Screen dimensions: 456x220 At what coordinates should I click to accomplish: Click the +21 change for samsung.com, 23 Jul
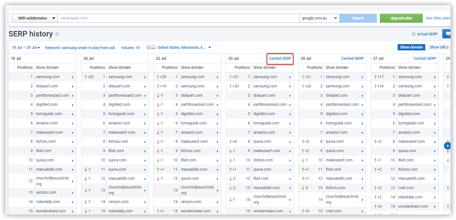tap(234, 77)
